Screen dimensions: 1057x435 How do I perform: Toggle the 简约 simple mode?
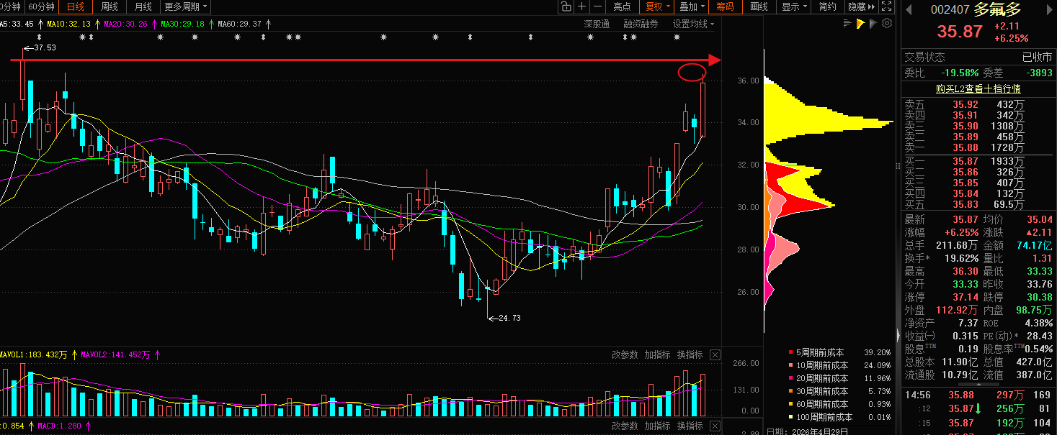tap(828, 6)
